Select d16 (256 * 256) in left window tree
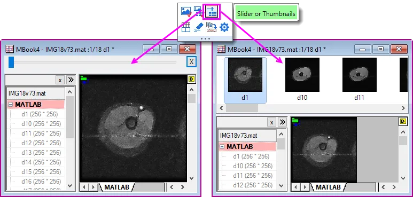Screen dimensions: 413x197 point(41,181)
